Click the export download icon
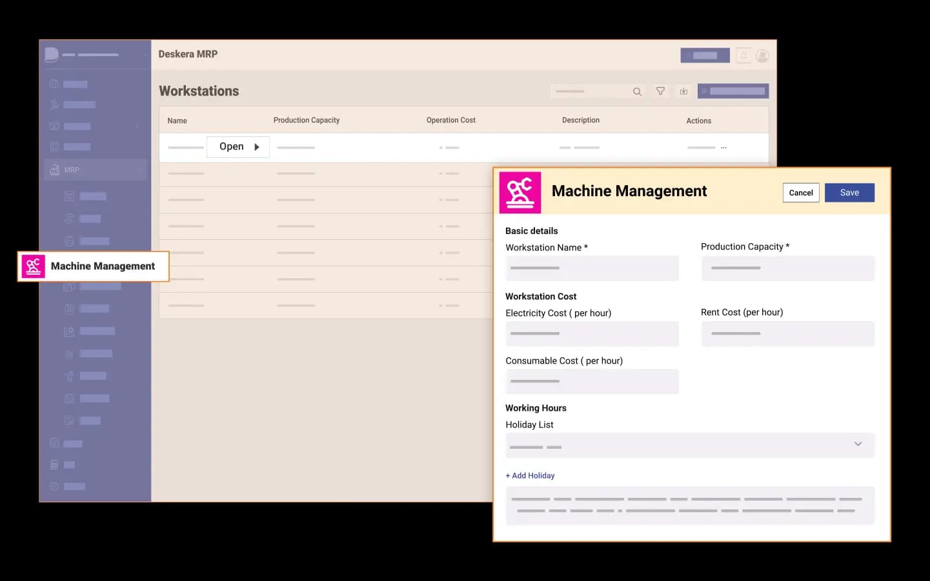The height and width of the screenshot is (581, 930). (683, 92)
